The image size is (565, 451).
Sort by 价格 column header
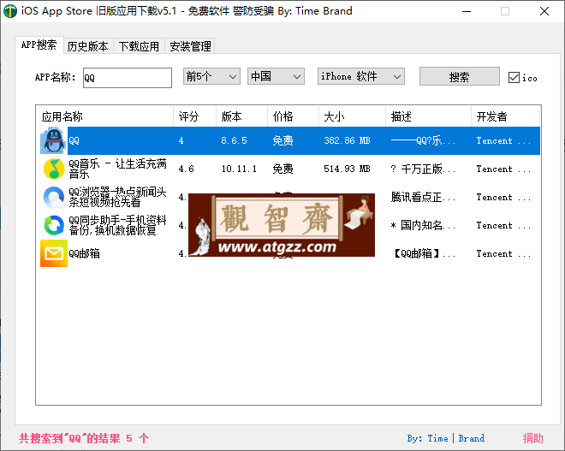pyautogui.click(x=293, y=116)
